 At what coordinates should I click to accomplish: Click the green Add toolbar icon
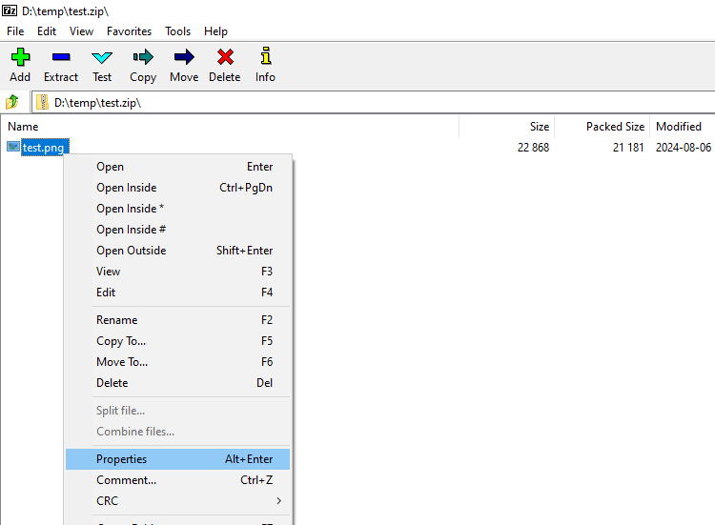click(20, 57)
